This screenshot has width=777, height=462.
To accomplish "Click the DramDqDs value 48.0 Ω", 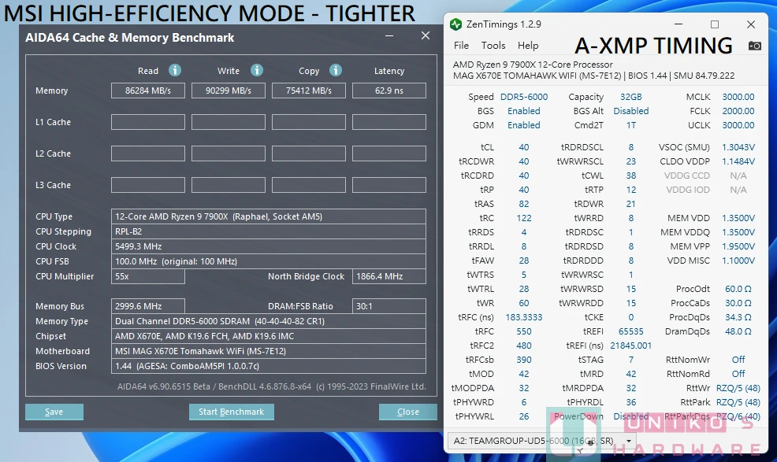I will [x=738, y=331].
